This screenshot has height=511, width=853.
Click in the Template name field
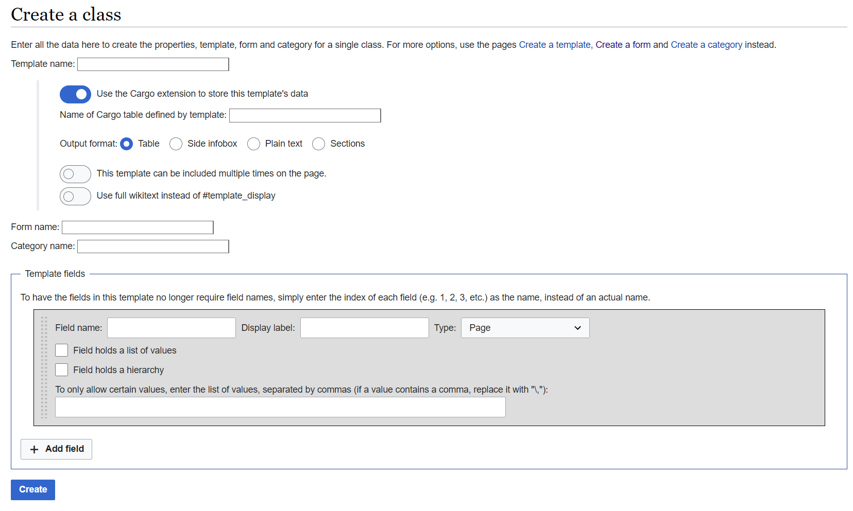click(153, 64)
